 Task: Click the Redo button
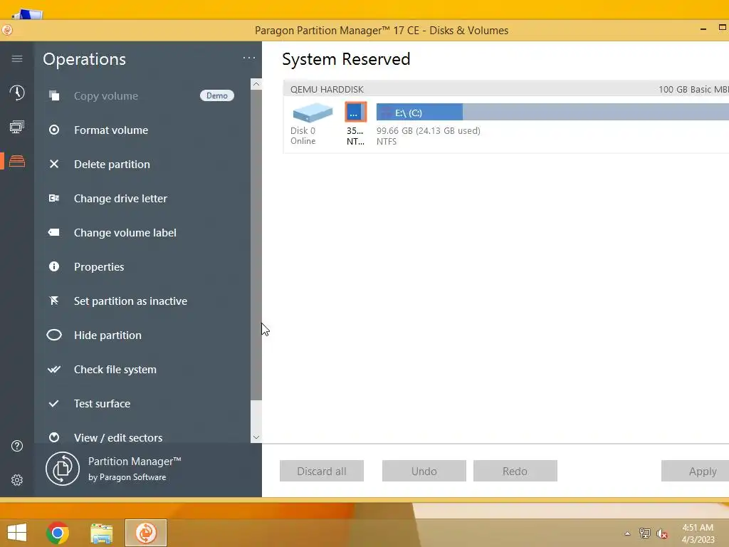515,472
